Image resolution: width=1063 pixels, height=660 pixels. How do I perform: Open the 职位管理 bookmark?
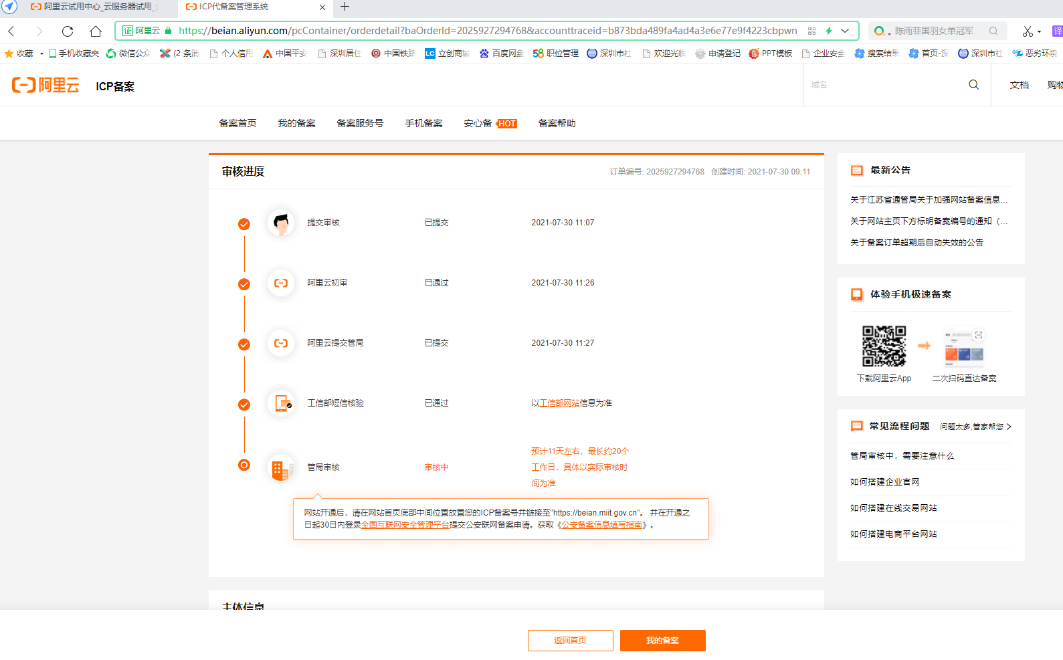[556, 53]
